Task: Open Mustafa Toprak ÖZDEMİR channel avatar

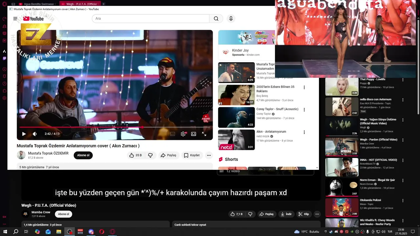Action: (x=21, y=155)
